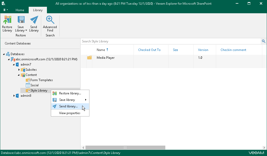Collapse the admin7 site node
267x156 pixels.
pyautogui.click(x=14, y=64)
